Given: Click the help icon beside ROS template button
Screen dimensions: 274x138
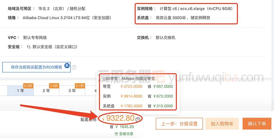Looking at the screenshot, I should (74, 67).
